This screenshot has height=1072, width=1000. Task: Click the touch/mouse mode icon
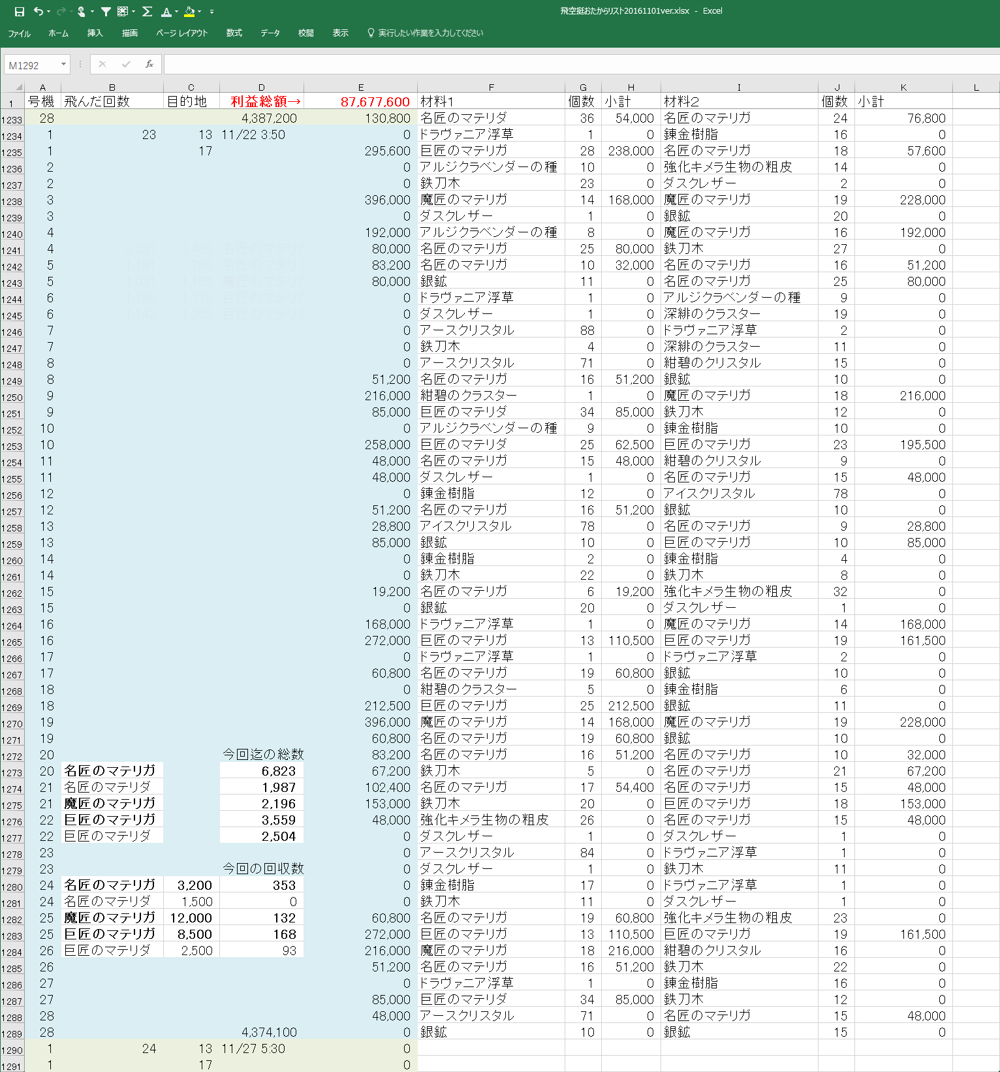(x=81, y=12)
